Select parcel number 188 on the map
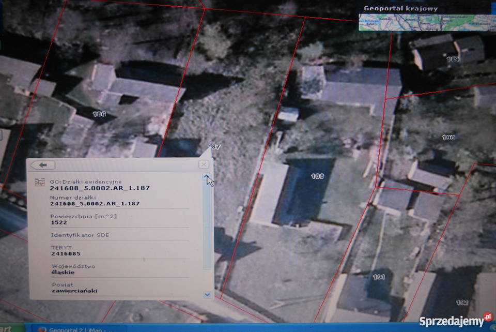Screen dimensions: 496x332 click(317, 176)
